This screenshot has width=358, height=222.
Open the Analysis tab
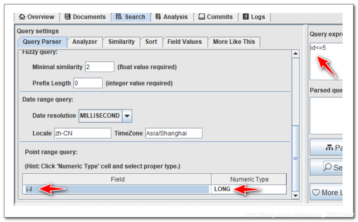point(172,17)
